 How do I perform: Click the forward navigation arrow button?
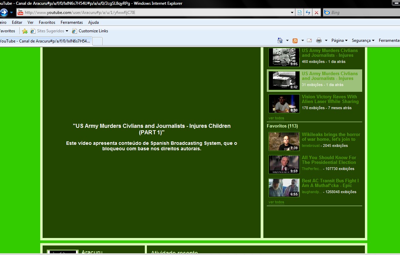click(x=3, y=13)
